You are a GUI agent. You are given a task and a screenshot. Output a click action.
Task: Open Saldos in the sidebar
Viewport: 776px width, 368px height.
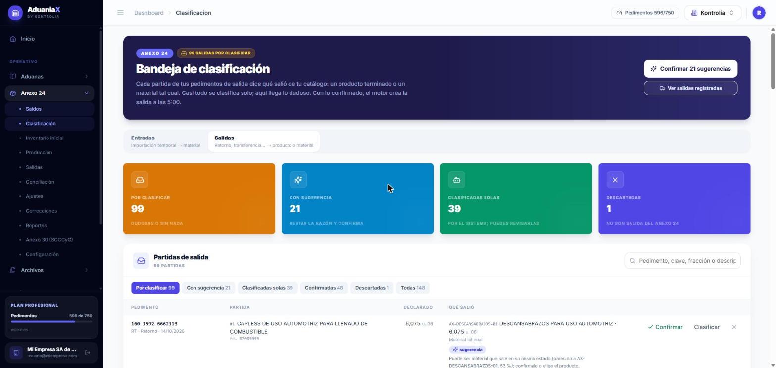coord(49,109)
